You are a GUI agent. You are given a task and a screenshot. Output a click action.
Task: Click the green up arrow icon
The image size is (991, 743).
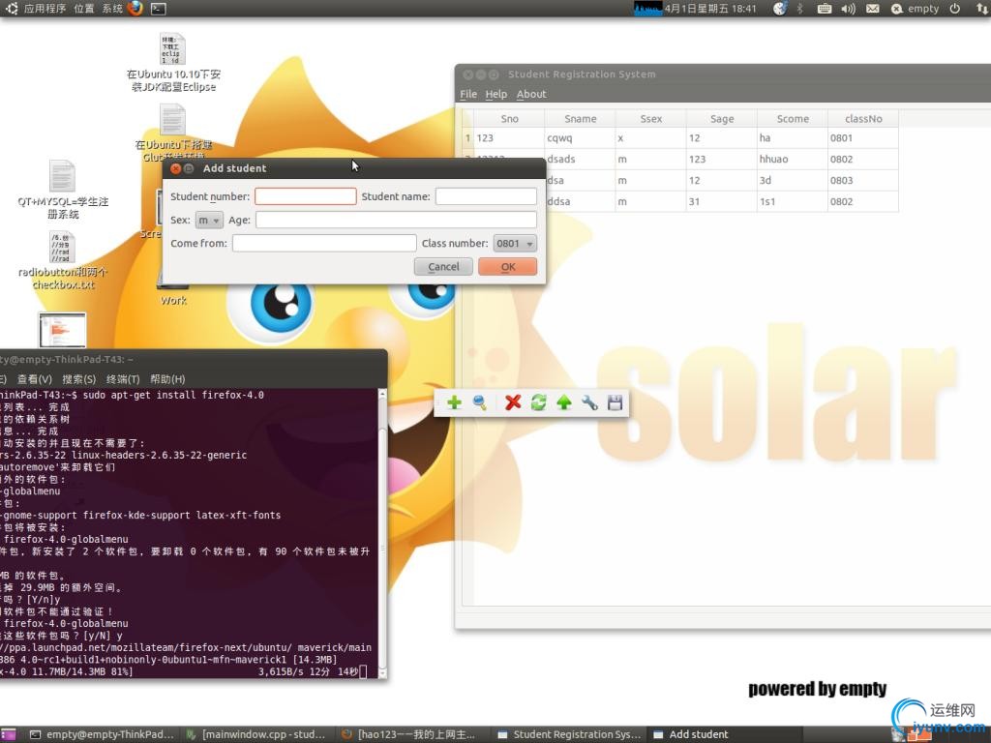(564, 402)
